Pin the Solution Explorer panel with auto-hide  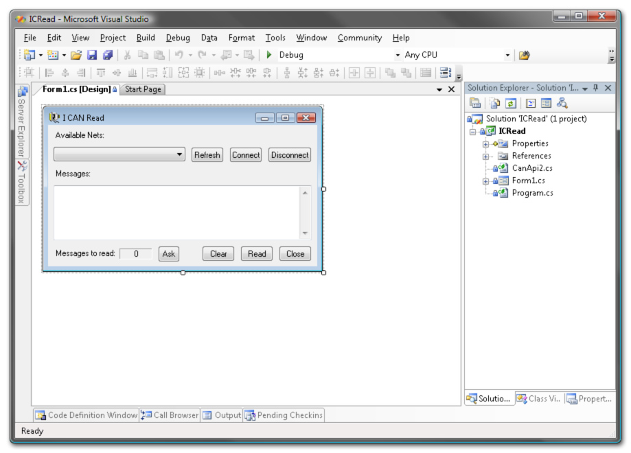(595, 89)
